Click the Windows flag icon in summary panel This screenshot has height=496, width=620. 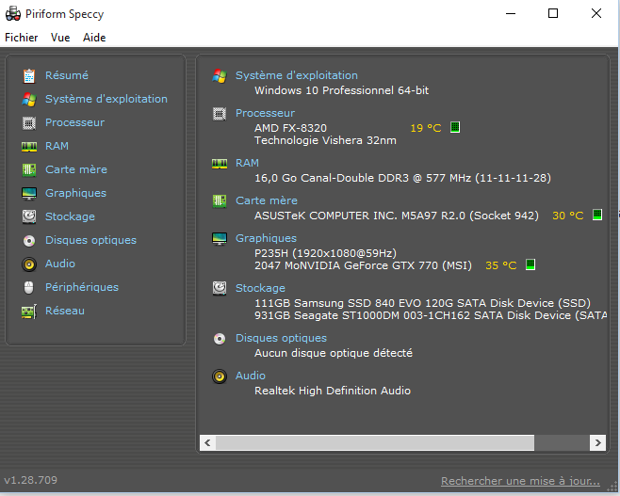click(220, 76)
